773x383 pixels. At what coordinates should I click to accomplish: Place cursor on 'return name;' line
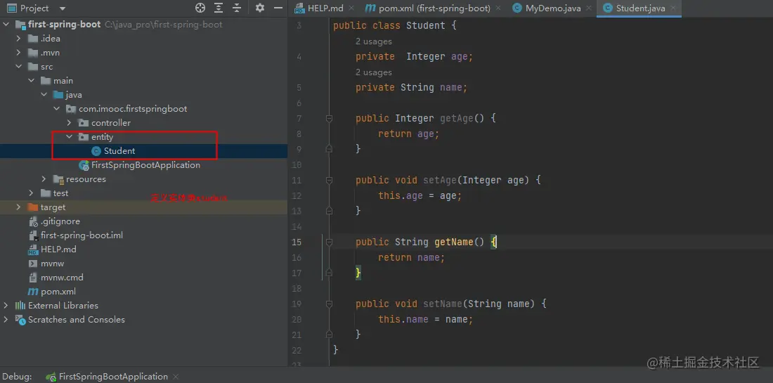412,257
